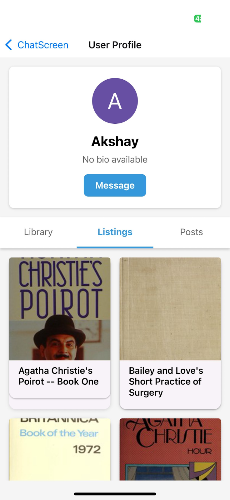
Task: Open the Christie's Poirot cover image
Action: [60, 309]
